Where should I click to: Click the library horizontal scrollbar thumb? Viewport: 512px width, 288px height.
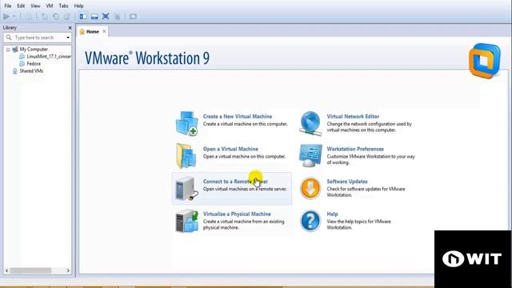30,270
